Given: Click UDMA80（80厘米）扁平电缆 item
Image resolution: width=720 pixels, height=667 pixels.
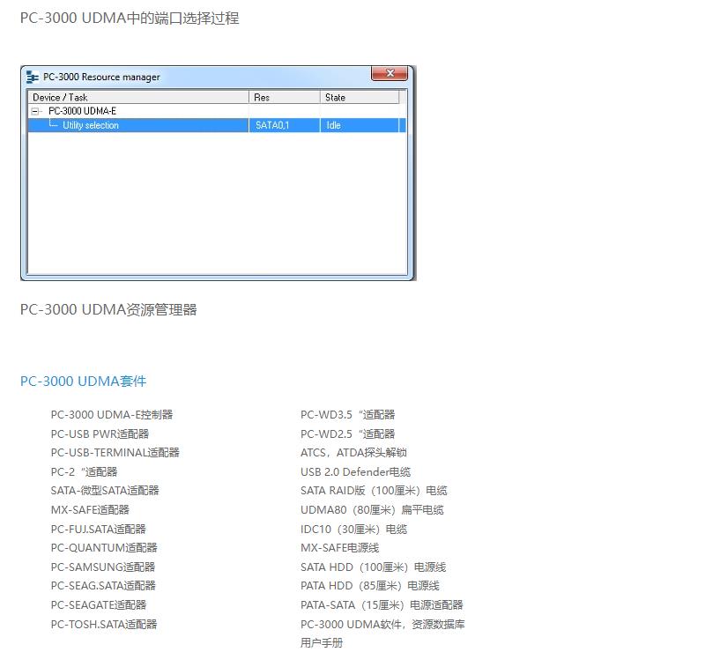Looking at the screenshot, I should point(372,510).
